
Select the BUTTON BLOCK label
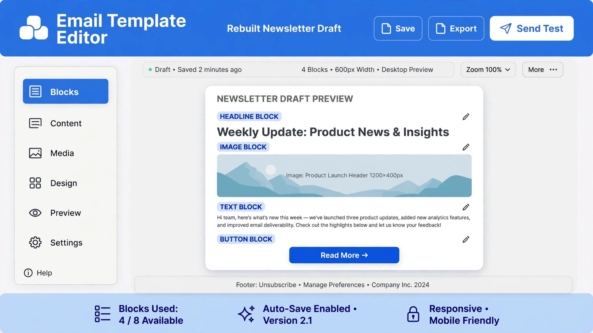[x=246, y=239]
